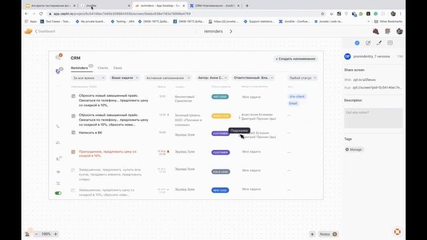Open the browser profile avatar
The height and width of the screenshot is (240, 427).
(x=393, y=13)
